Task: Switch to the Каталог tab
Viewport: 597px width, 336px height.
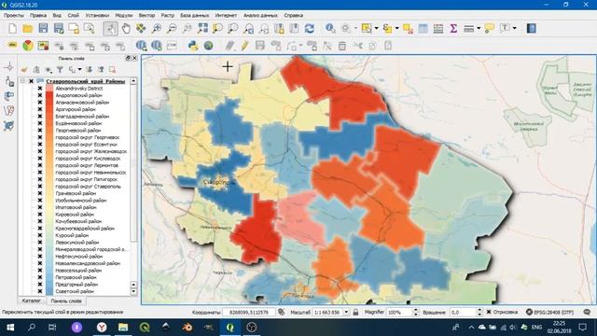Action: tap(31, 301)
